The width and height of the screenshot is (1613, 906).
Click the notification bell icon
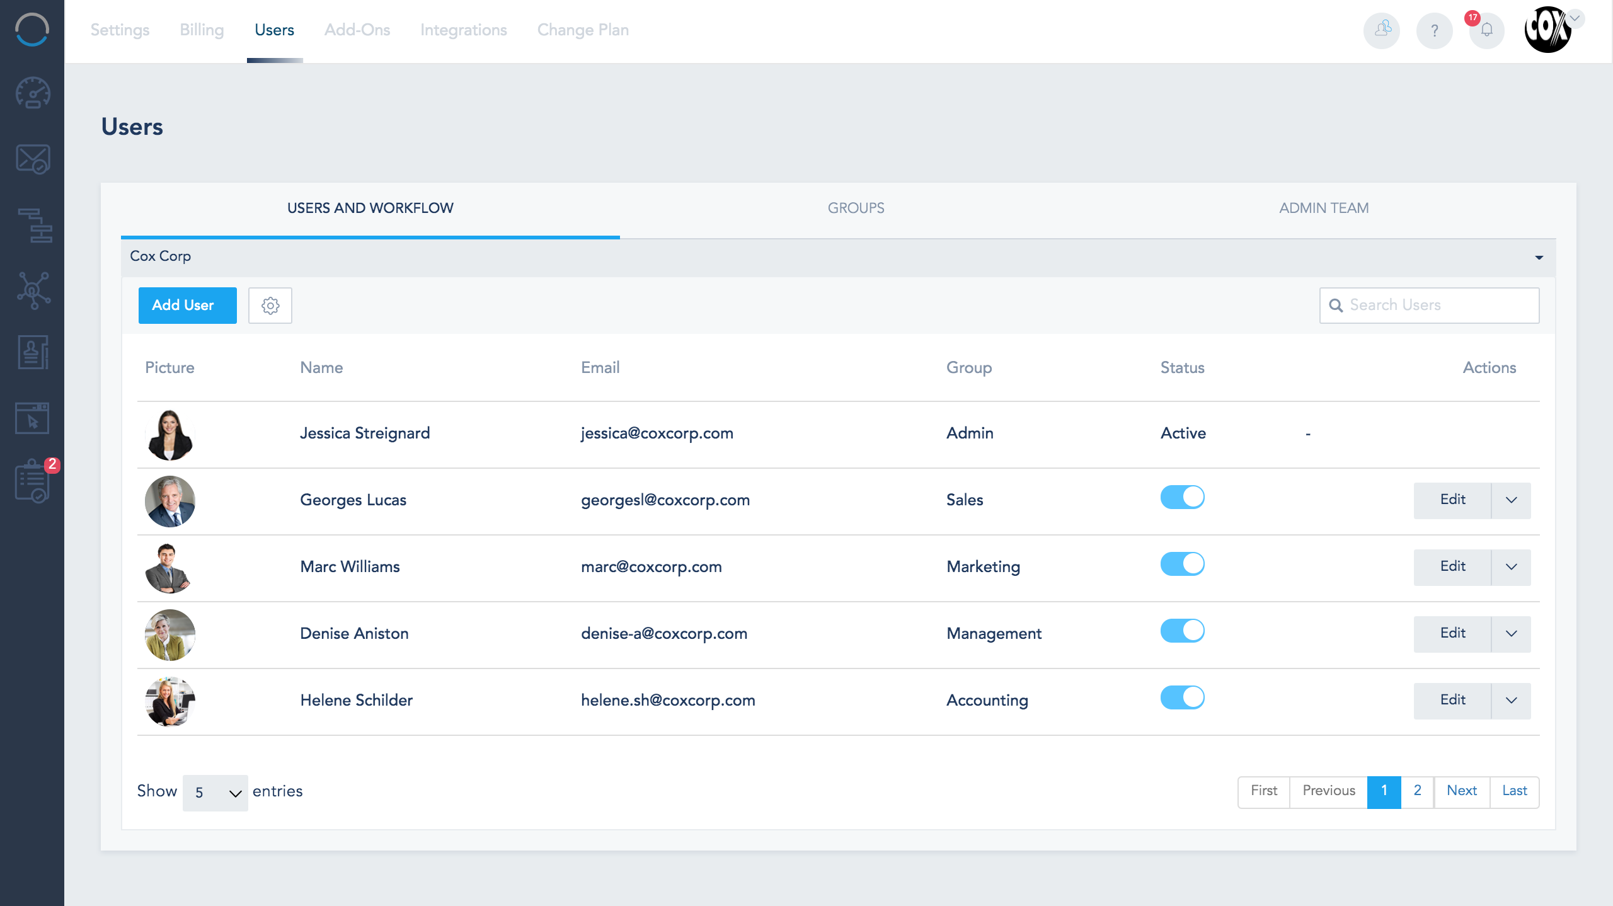tap(1486, 30)
